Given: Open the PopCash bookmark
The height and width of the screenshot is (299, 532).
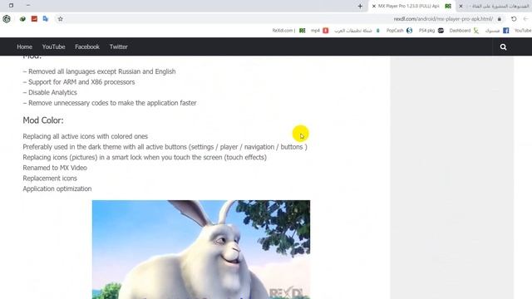Looking at the screenshot, I should 399,31.
